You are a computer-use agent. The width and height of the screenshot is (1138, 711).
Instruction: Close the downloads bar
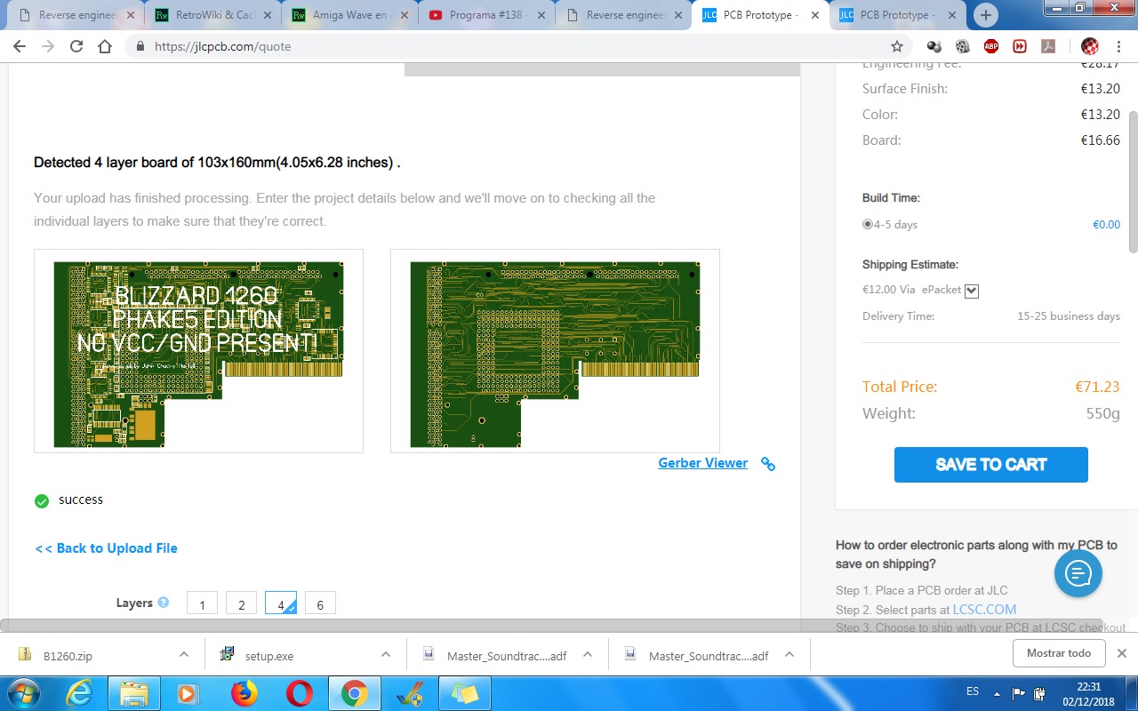(x=1121, y=653)
